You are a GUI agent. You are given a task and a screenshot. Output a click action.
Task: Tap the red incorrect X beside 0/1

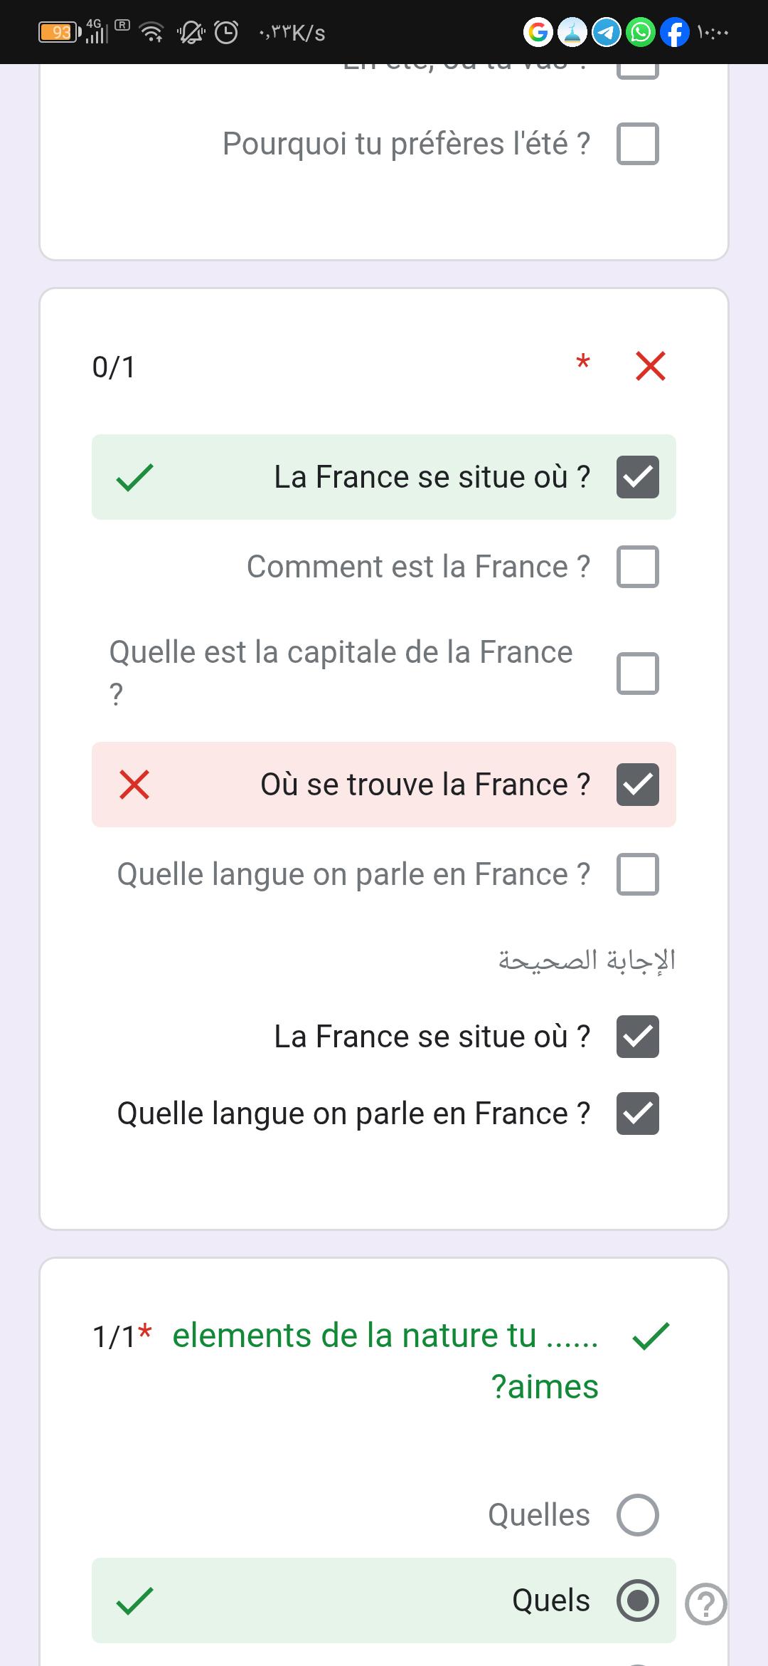(650, 366)
